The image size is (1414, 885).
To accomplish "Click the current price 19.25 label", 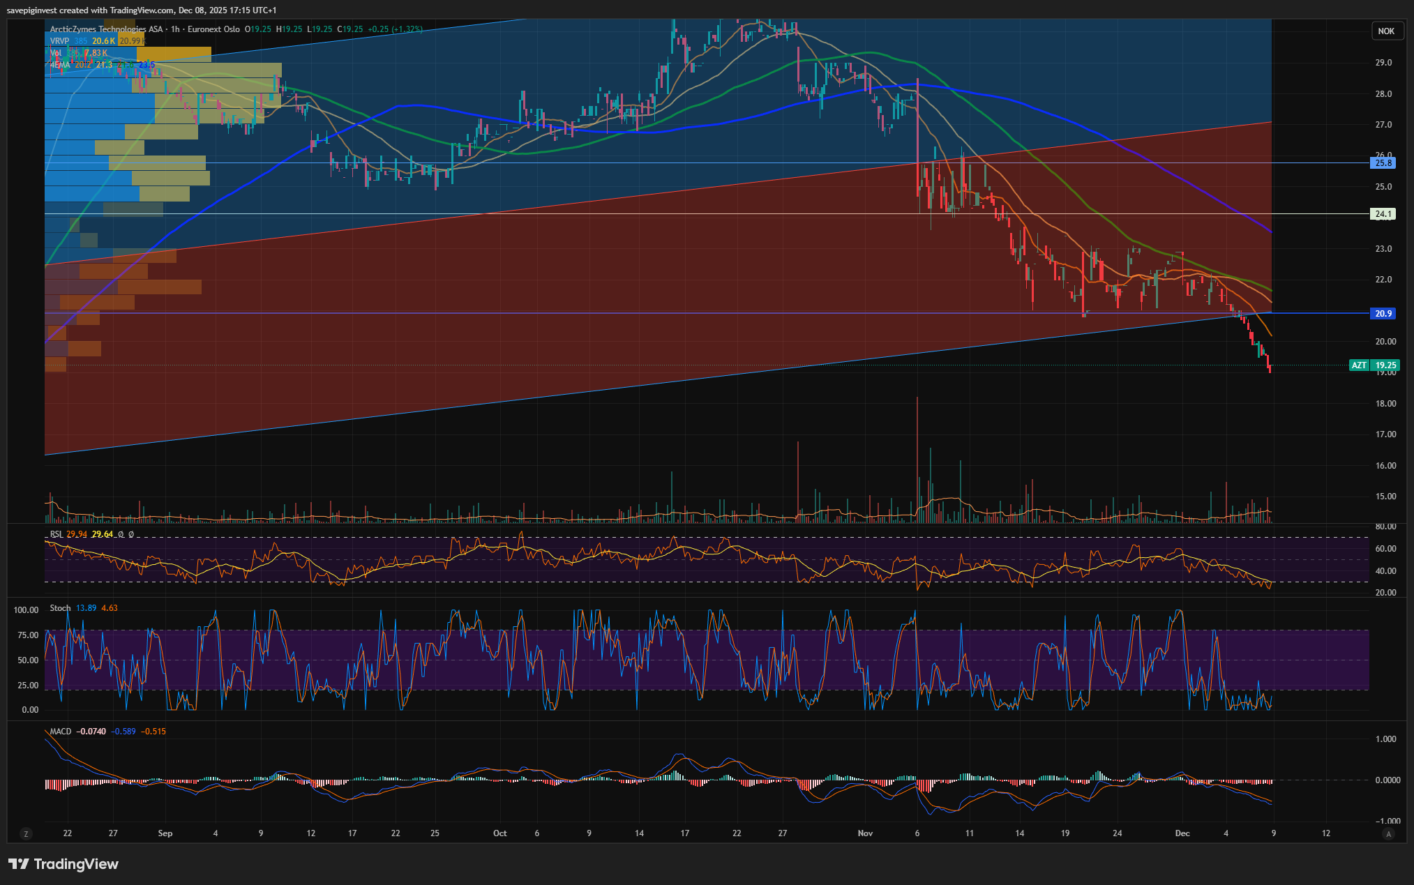I will (x=1385, y=365).
